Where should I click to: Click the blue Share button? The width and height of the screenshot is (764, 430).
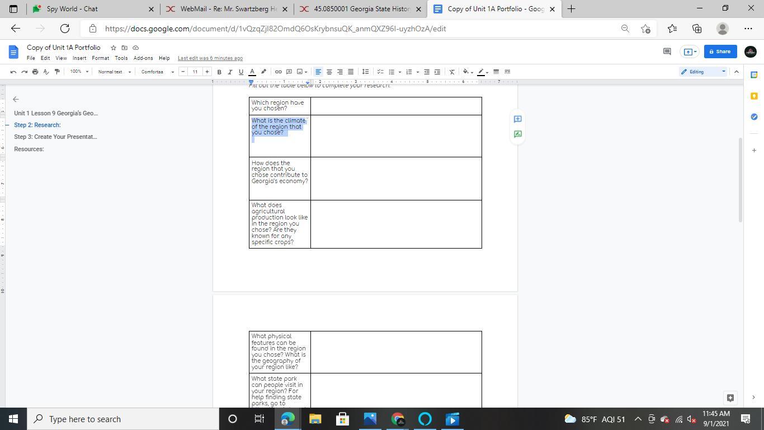tap(720, 52)
